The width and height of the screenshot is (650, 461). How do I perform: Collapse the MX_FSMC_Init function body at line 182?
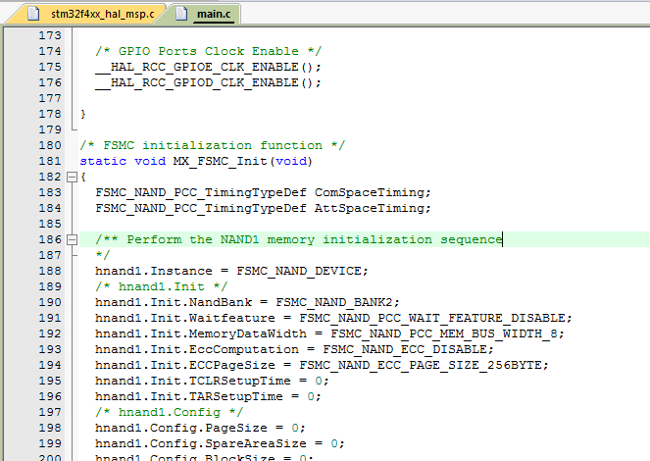72,177
